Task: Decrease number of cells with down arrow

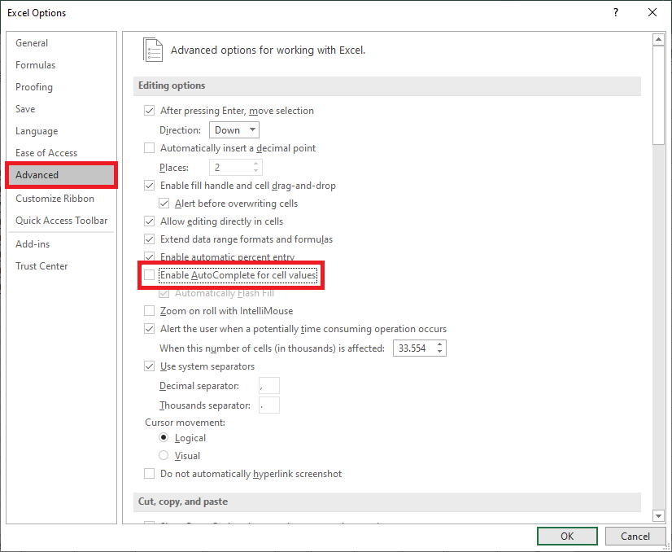Action: point(439,352)
